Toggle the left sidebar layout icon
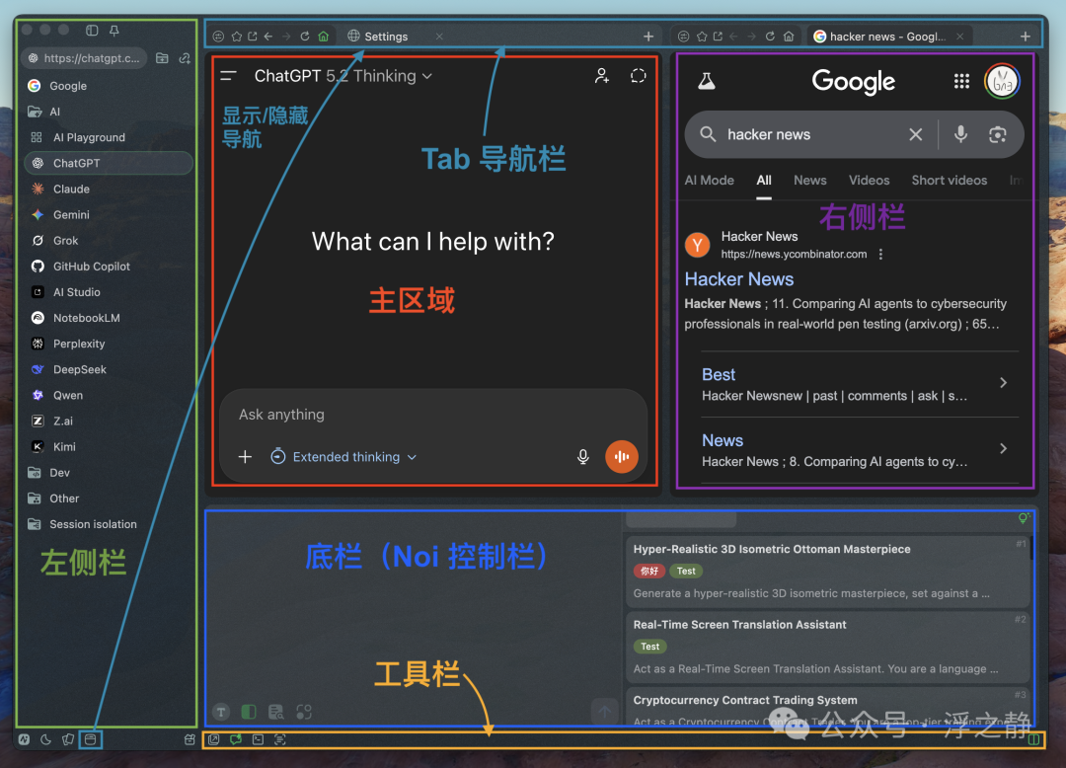Viewport: 1066px width, 768px height. tap(92, 30)
